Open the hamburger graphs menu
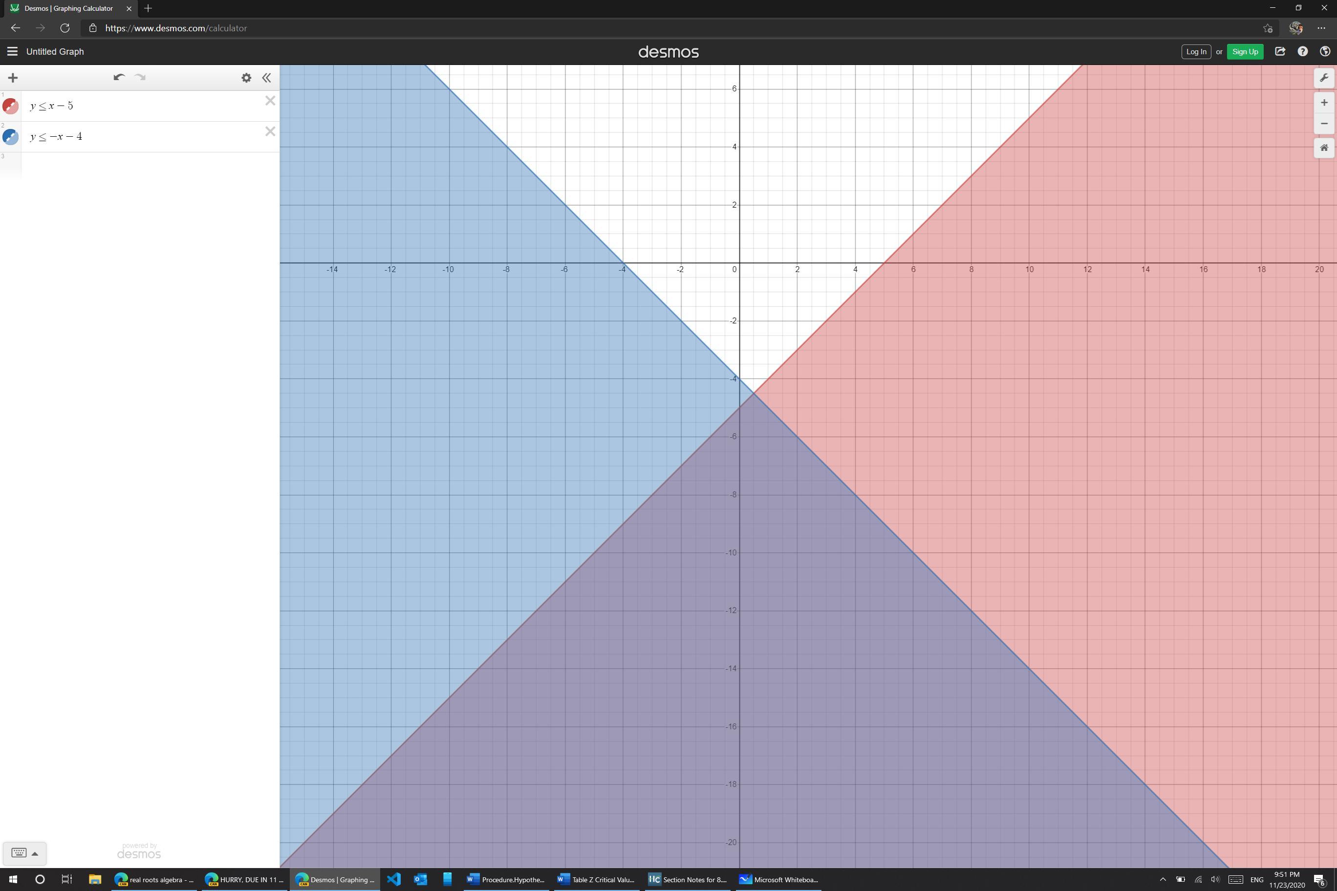This screenshot has width=1337, height=891. coord(12,52)
